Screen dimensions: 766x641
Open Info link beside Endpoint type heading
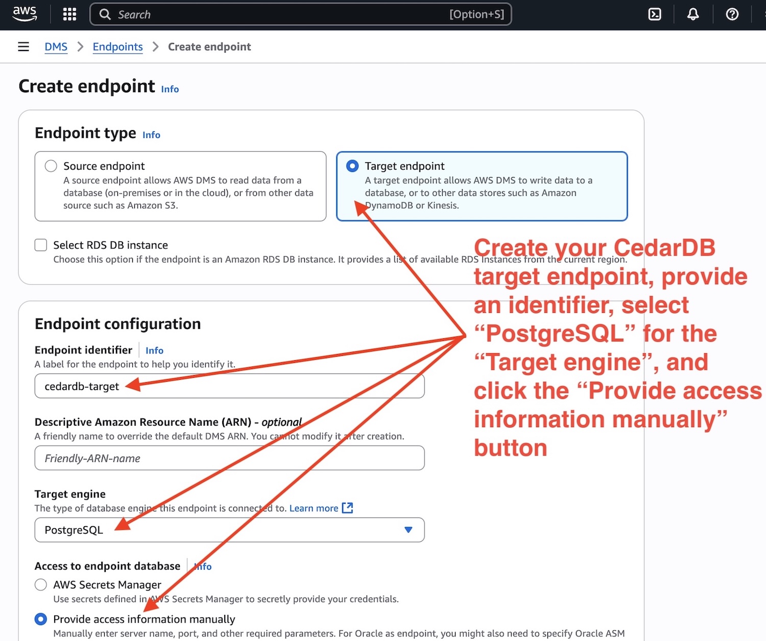pyautogui.click(x=151, y=135)
